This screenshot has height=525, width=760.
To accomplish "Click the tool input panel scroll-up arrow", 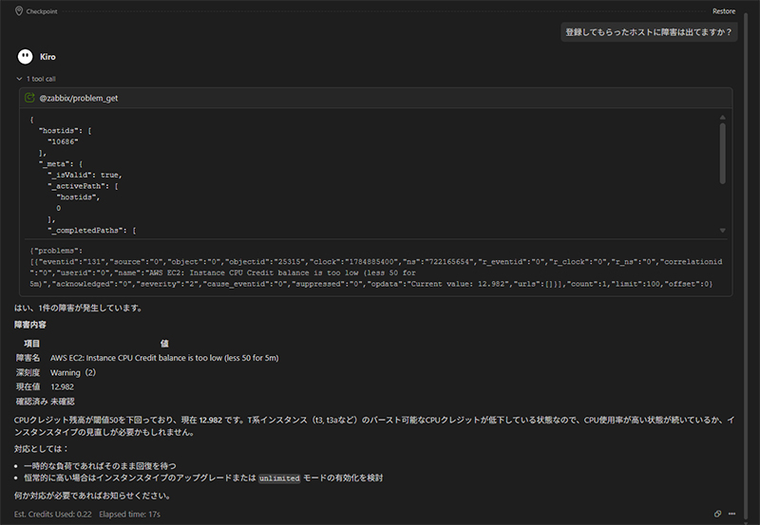I will click(x=722, y=117).
